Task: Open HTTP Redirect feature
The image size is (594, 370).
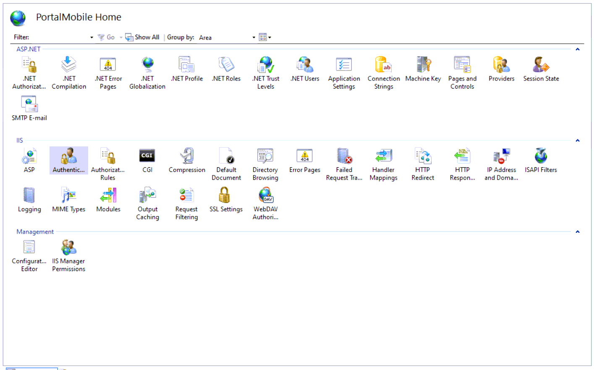Action: [x=423, y=164]
